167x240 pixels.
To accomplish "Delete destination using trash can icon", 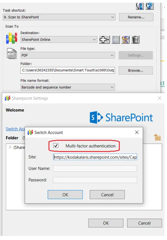I will pyautogui.click(x=135, y=40).
